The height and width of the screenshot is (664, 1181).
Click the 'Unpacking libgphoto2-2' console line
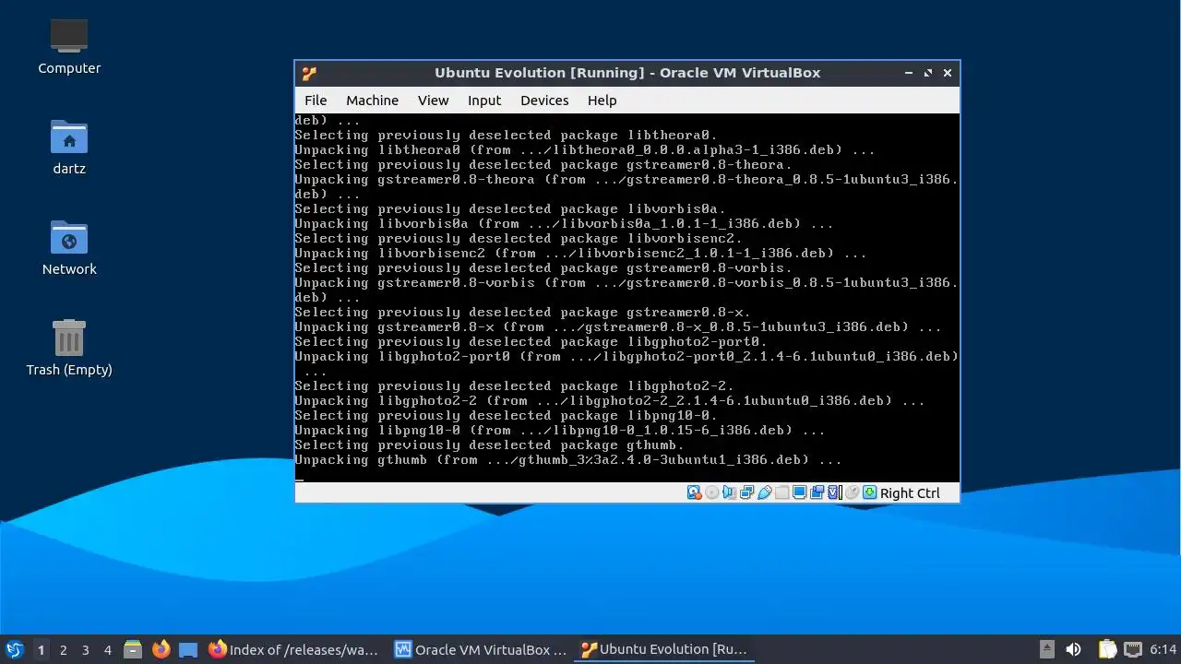(x=610, y=400)
